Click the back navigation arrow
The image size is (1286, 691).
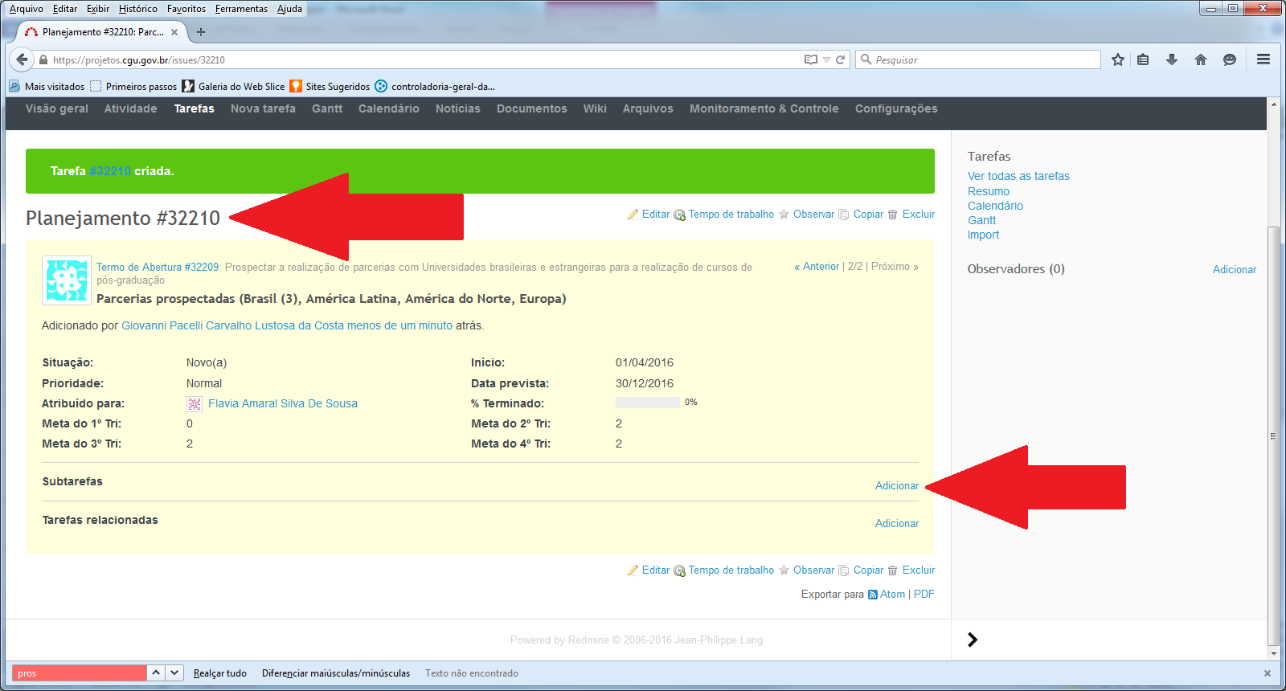[x=22, y=59]
